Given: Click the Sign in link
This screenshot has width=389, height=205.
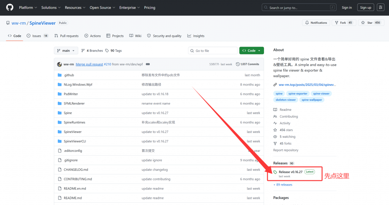Looking at the screenshot, I should [346, 8].
